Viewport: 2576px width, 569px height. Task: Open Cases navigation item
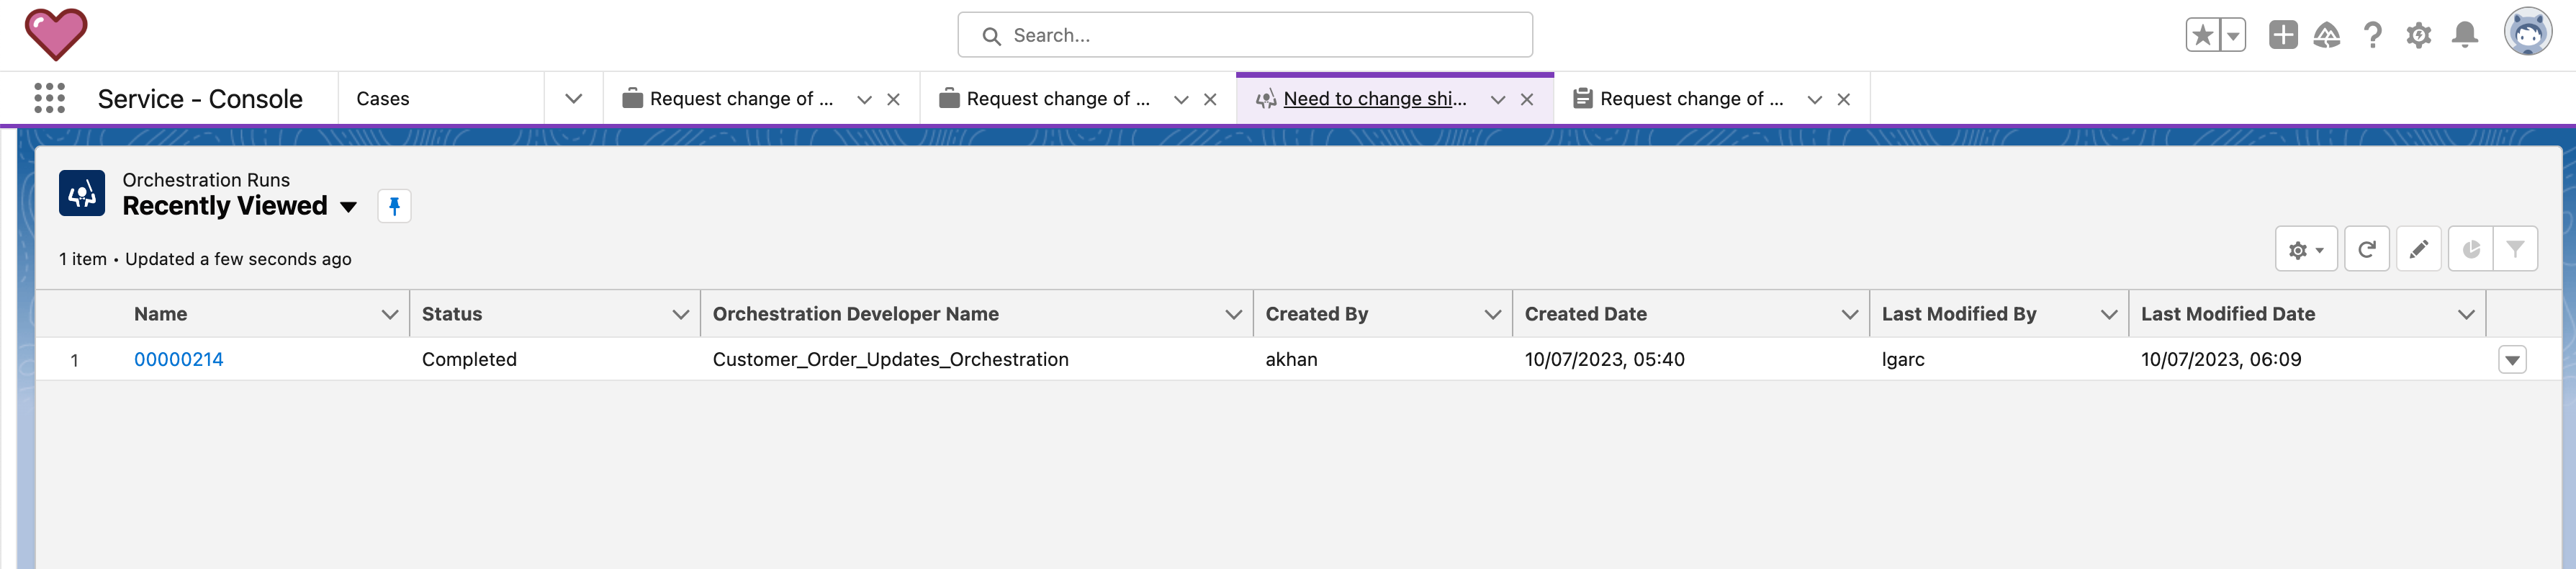click(383, 99)
